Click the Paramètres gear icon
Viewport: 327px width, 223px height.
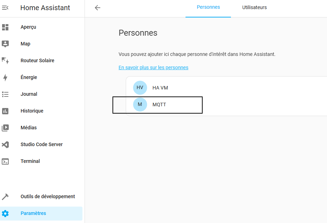point(5,214)
